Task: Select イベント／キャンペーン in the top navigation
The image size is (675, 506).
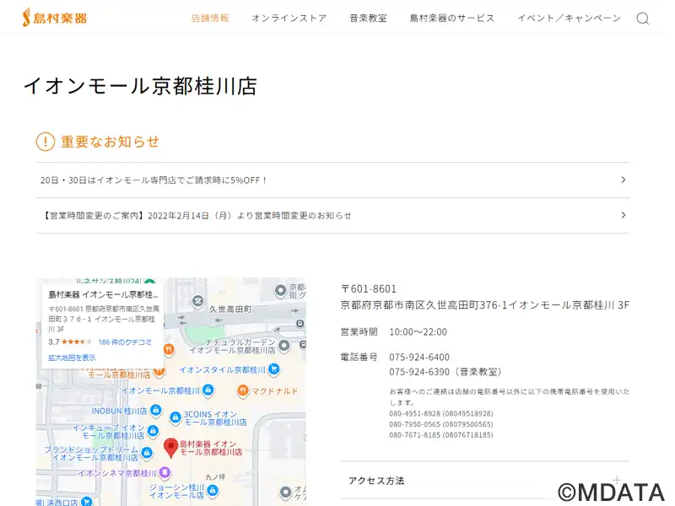Action: [568, 19]
